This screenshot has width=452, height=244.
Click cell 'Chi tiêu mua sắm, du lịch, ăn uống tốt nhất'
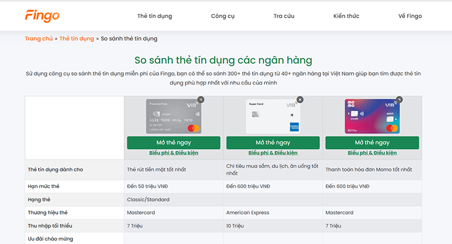click(272, 169)
